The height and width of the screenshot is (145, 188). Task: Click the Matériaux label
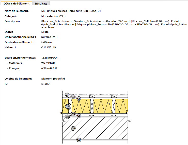(x=16, y=63)
